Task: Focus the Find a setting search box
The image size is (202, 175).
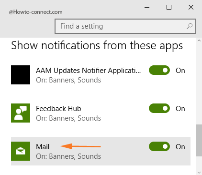Action: [x=125, y=26]
